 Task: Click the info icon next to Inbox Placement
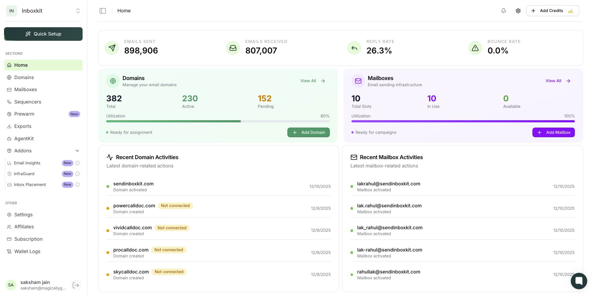point(78,185)
